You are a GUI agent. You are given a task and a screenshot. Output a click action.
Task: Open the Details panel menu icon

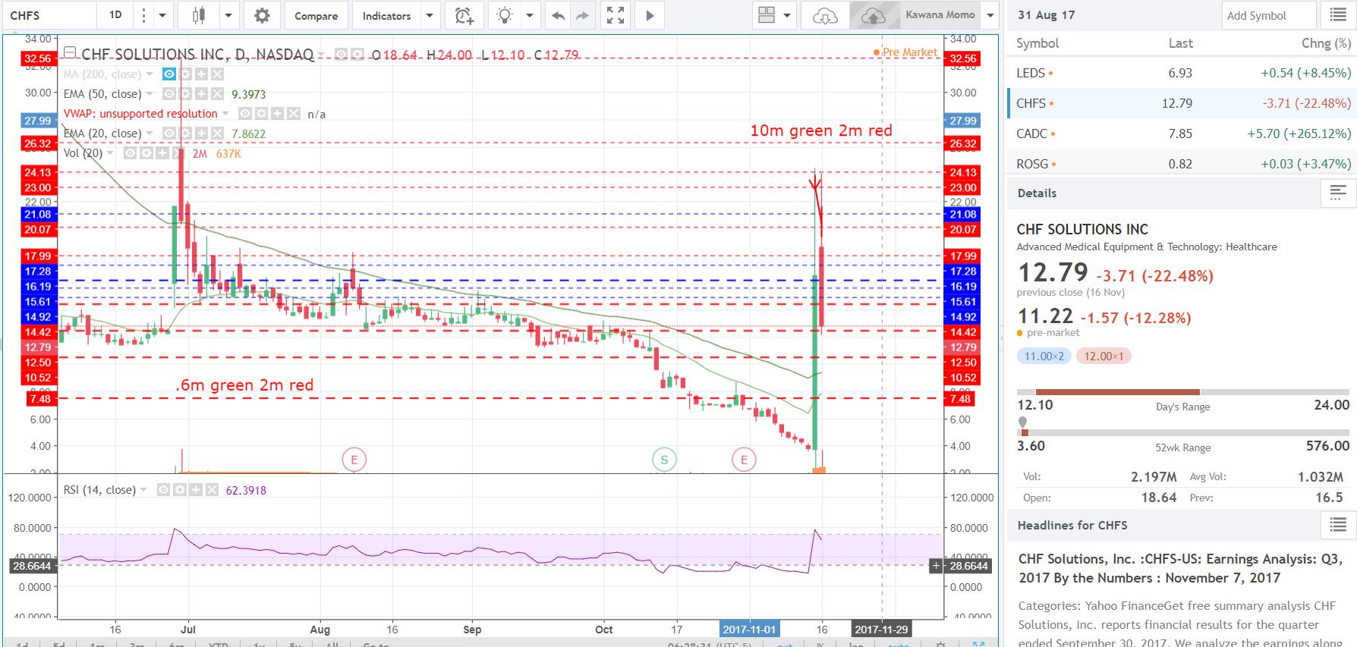tap(1338, 193)
